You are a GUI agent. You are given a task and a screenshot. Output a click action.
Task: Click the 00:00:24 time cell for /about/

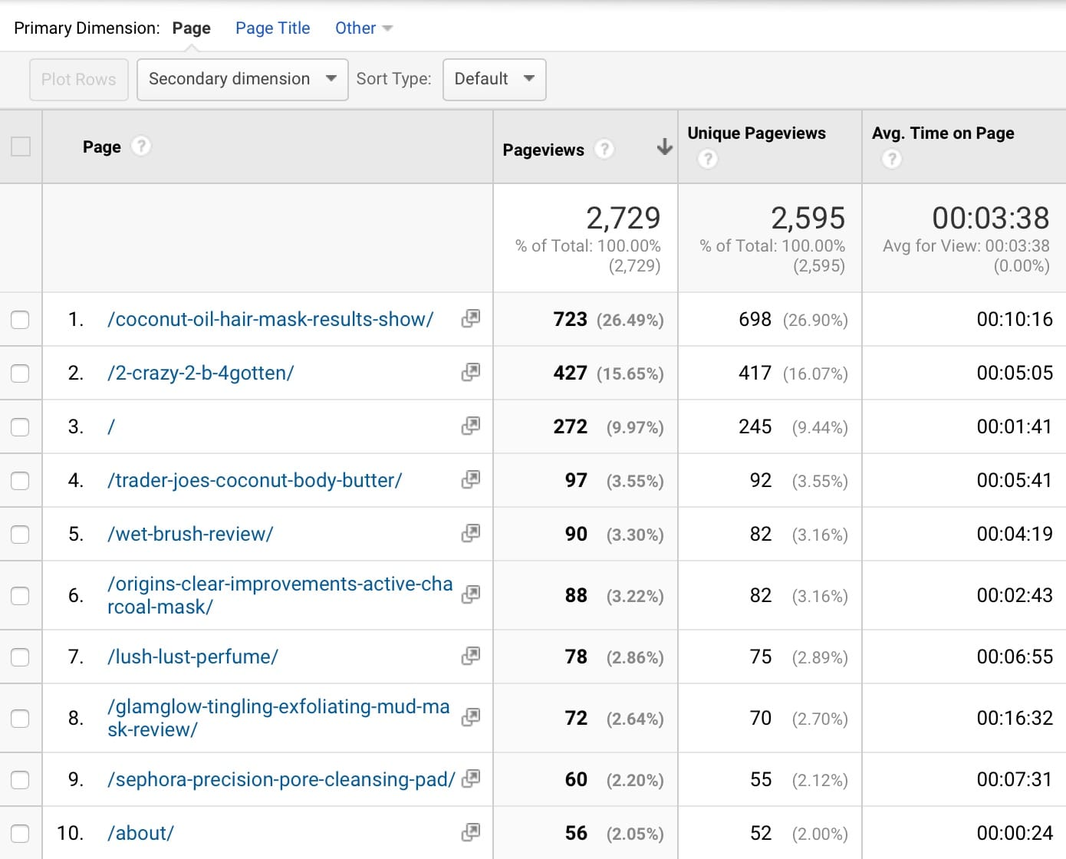pos(1014,833)
